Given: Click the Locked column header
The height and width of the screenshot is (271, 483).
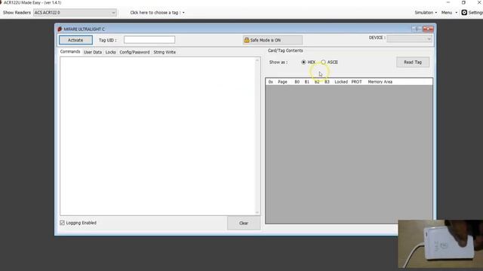Looking at the screenshot, I should (341, 82).
